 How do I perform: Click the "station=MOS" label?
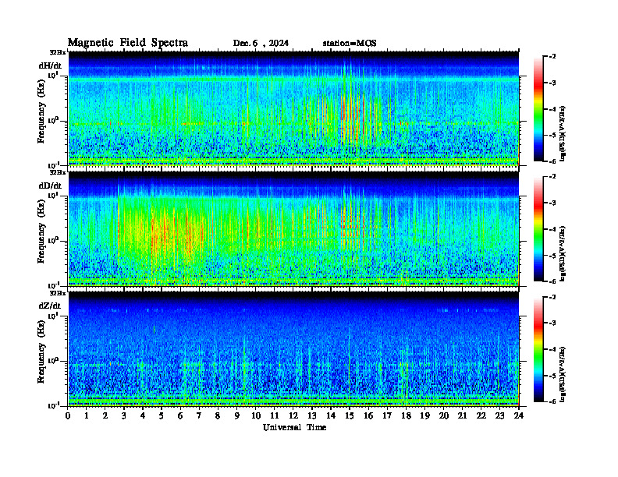[350, 44]
